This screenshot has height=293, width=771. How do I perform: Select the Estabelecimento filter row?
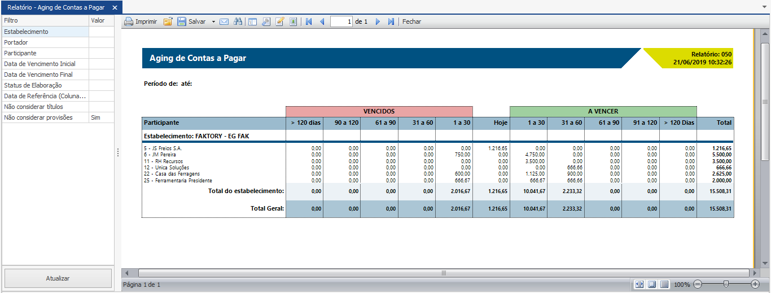[x=45, y=32]
